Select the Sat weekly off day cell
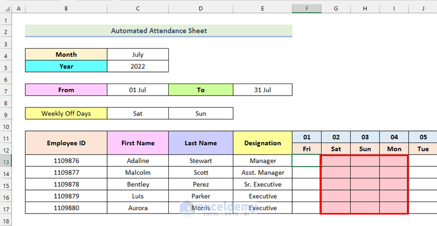Viewport: 437px width, 226px height. click(x=138, y=114)
